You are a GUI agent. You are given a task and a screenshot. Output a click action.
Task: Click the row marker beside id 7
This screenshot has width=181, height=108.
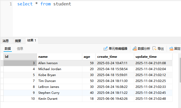[2, 81]
